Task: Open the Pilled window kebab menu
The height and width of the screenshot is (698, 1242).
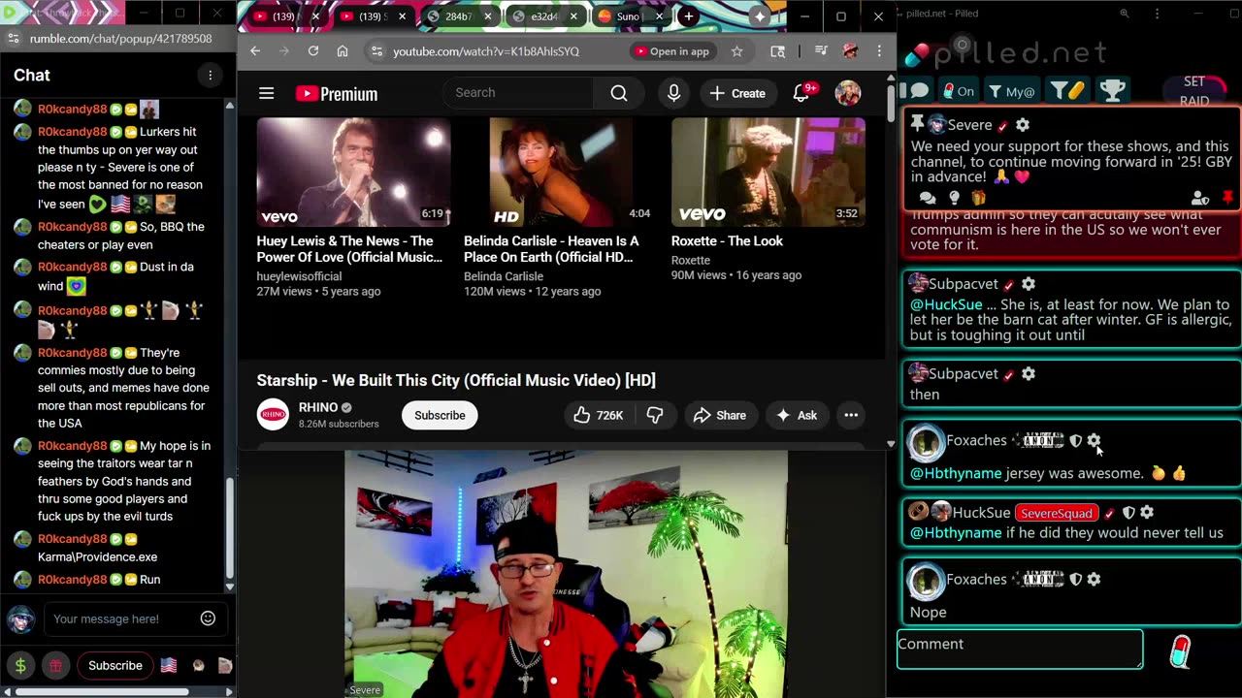Action: tap(1157, 14)
